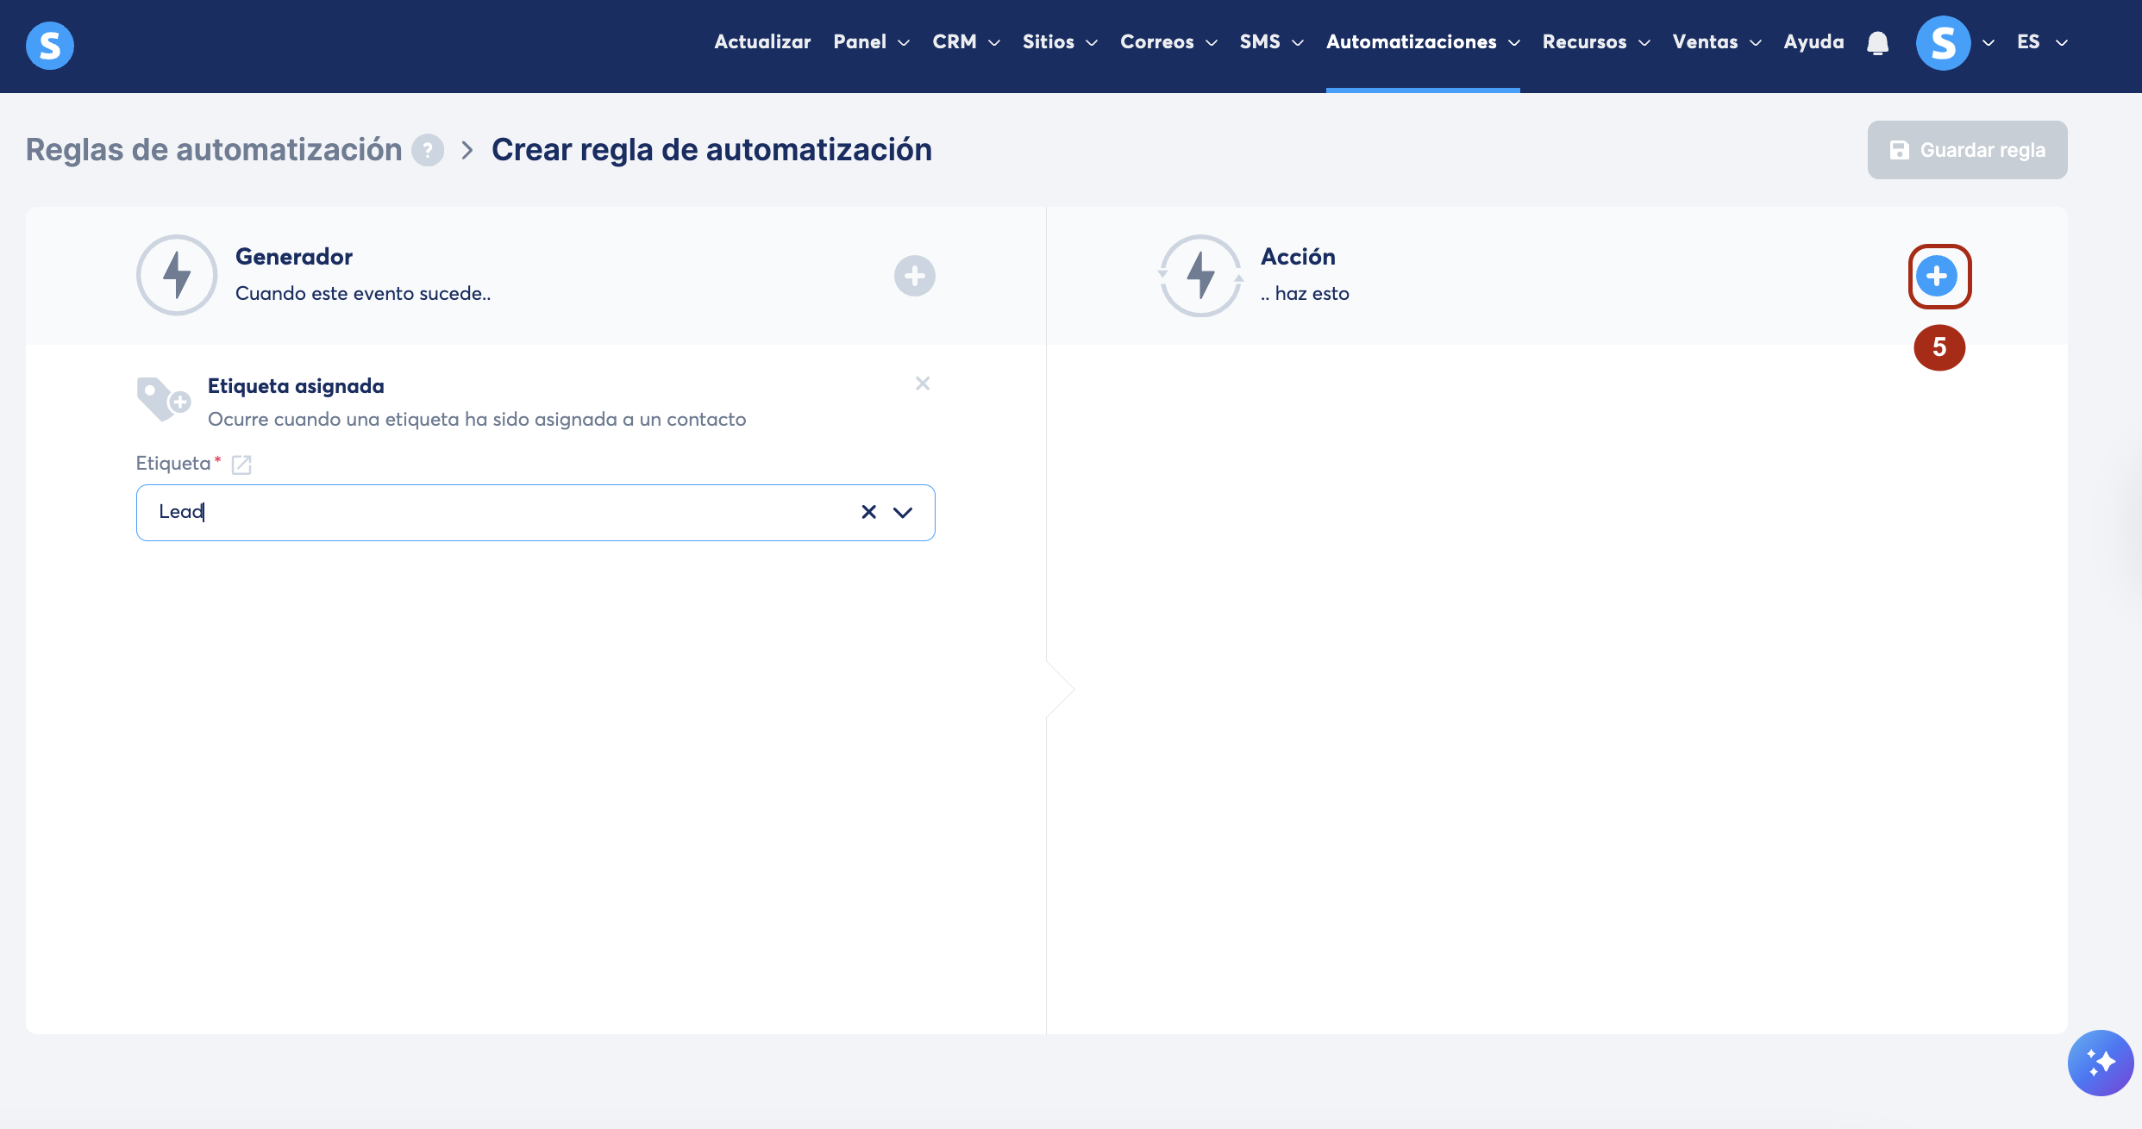Open the AI assistant sparkle button
The width and height of the screenshot is (2142, 1129).
click(x=2100, y=1062)
